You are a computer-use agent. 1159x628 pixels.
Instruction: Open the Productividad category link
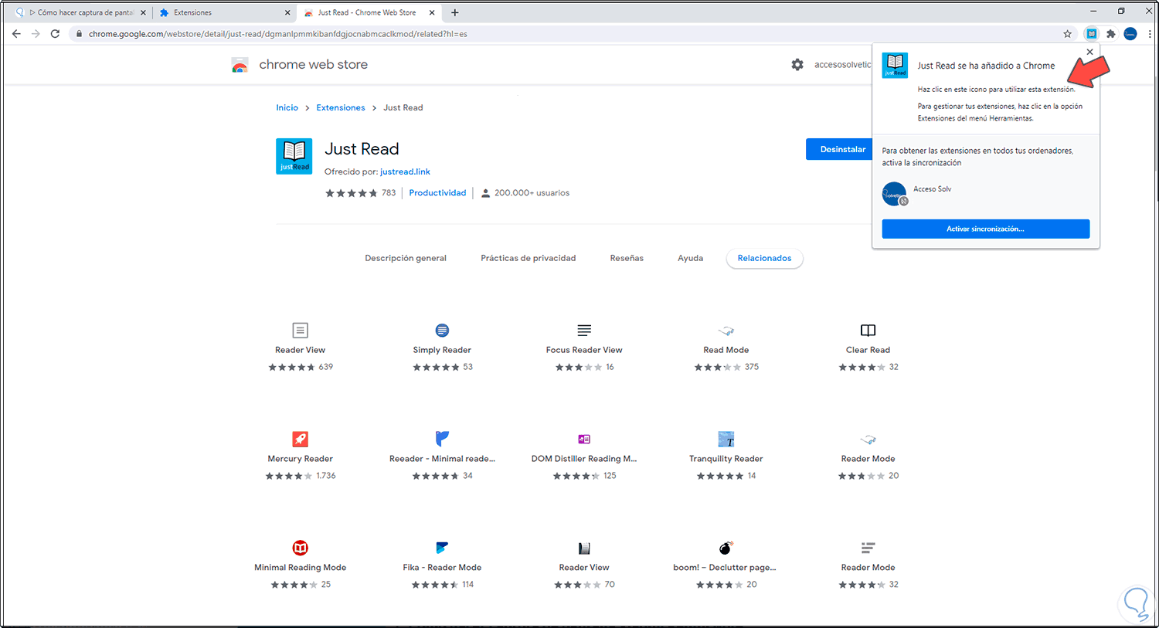click(x=437, y=193)
